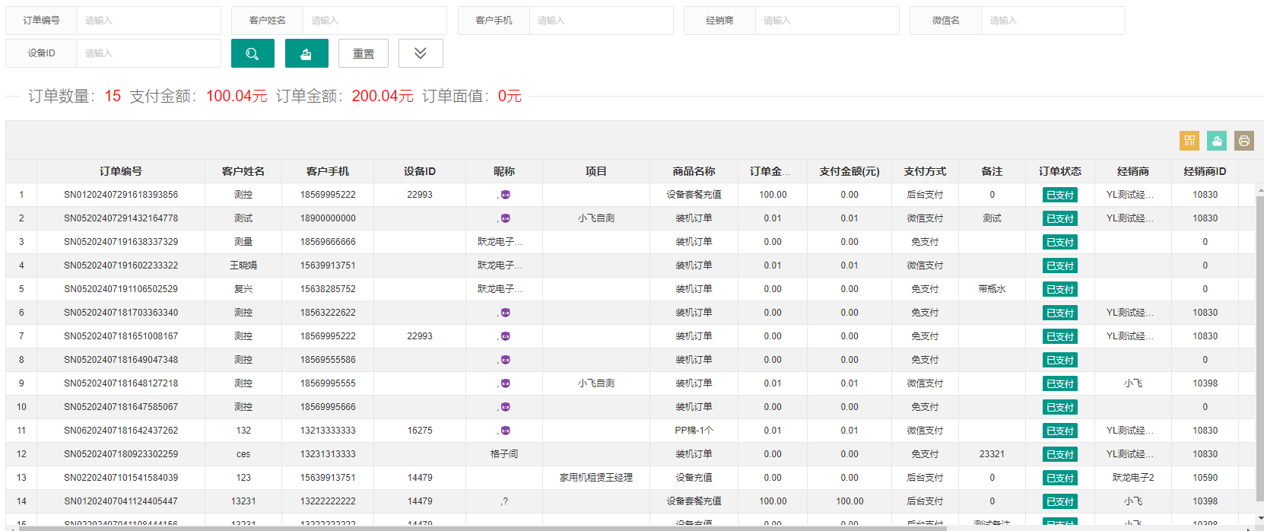Click customer name 复兴
1264x531 pixels.
coord(243,289)
